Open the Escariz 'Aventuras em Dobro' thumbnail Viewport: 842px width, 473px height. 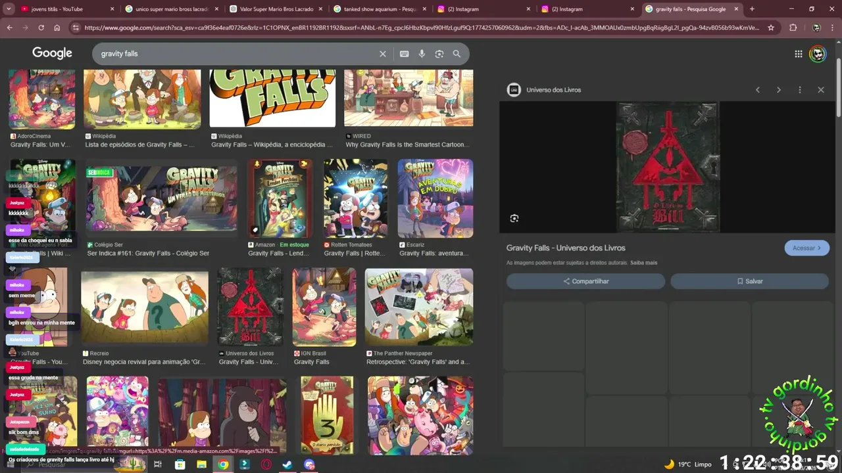[x=435, y=198]
